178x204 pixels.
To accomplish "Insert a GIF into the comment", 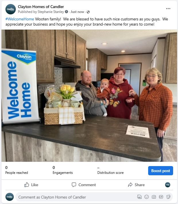I will [161, 197].
